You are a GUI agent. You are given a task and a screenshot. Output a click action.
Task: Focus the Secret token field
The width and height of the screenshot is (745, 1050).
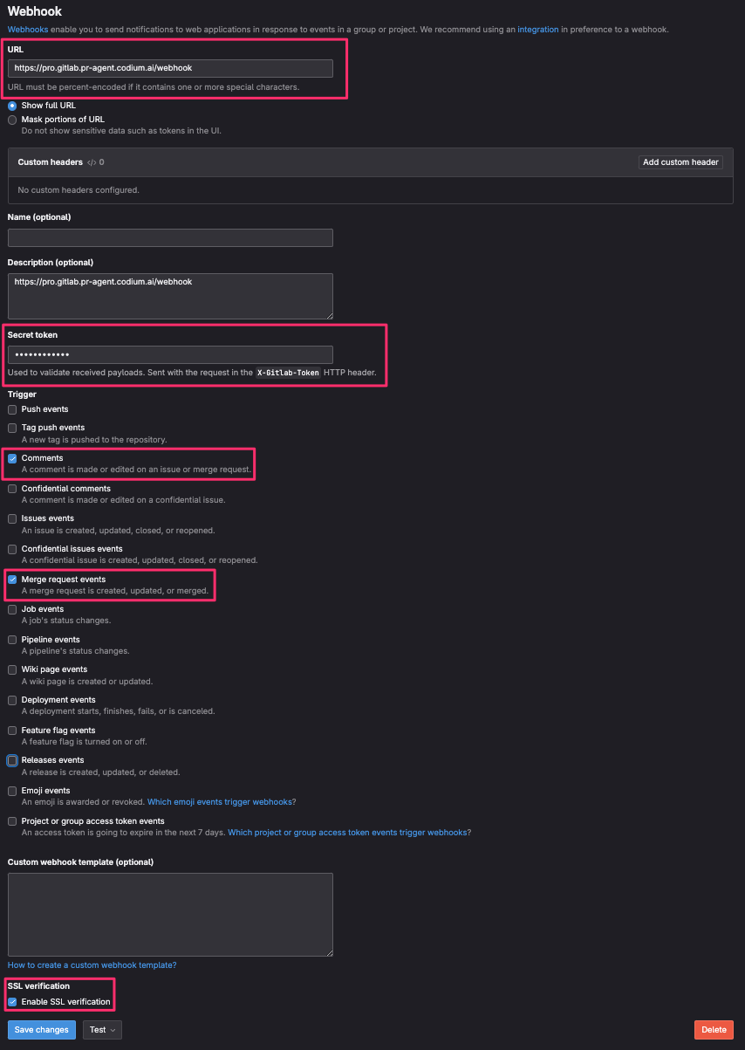coord(170,354)
